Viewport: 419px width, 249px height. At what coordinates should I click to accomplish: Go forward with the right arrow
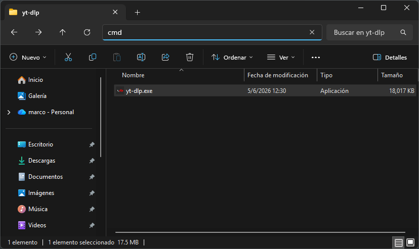pyautogui.click(x=38, y=32)
